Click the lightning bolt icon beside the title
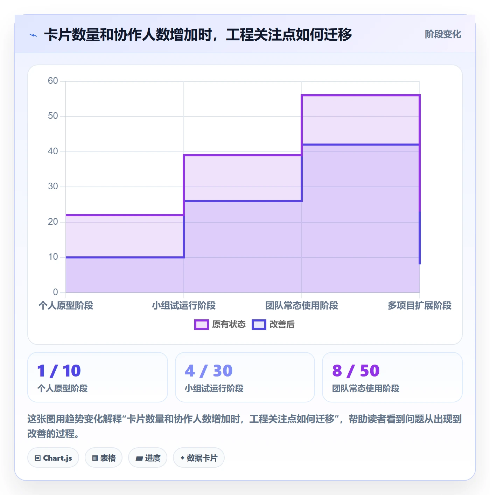The width and height of the screenshot is (490, 495). click(33, 35)
